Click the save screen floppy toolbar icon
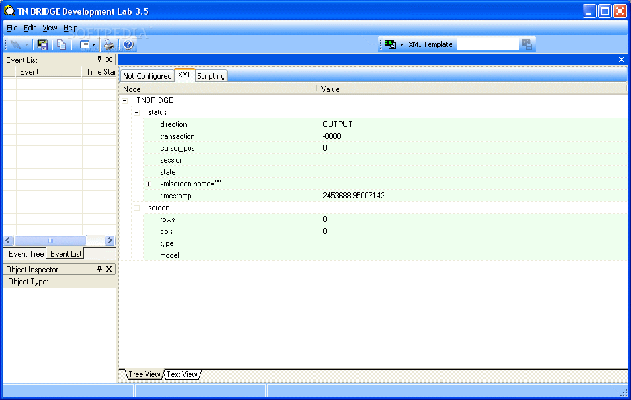Image resolution: width=631 pixels, height=400 pixels. tap(42, 45)
